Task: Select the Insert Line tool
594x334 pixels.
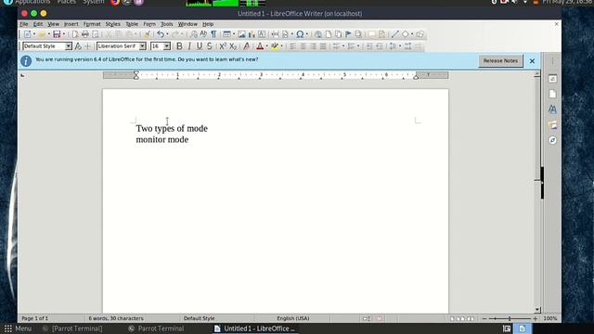Action: [394, 34]
